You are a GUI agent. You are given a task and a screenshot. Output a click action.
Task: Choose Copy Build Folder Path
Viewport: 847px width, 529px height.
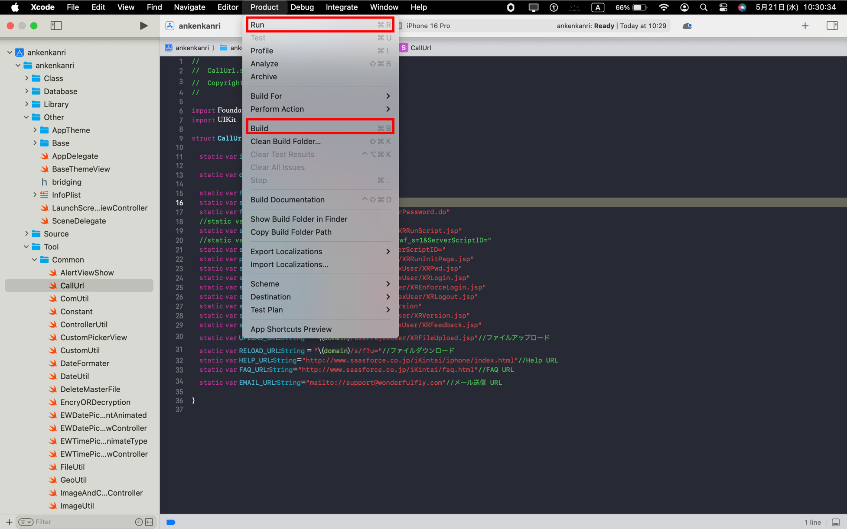320,232
